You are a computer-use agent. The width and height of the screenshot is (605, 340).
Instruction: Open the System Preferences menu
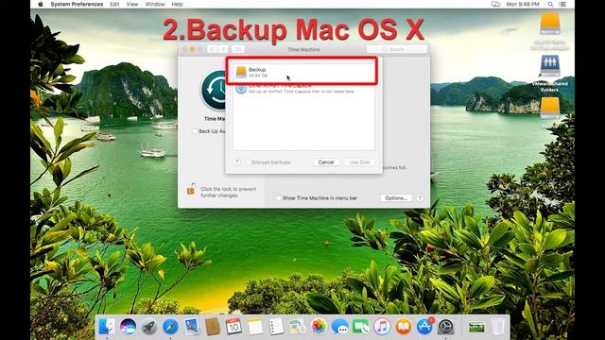(77, 4)
